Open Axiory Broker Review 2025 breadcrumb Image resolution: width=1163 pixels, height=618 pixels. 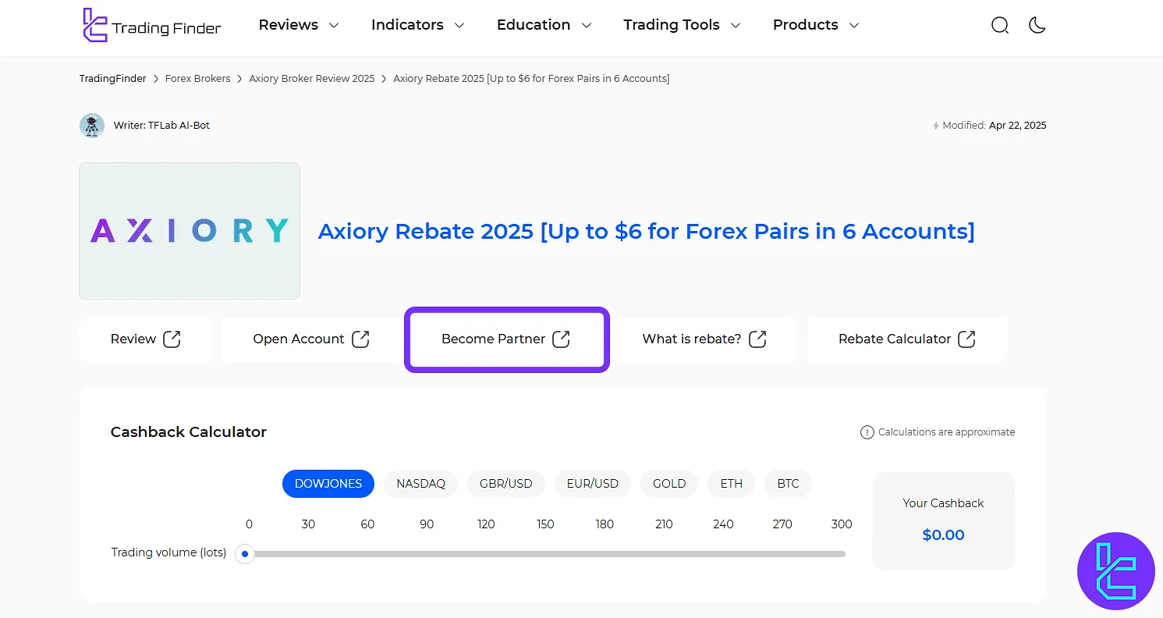point(311,79)
